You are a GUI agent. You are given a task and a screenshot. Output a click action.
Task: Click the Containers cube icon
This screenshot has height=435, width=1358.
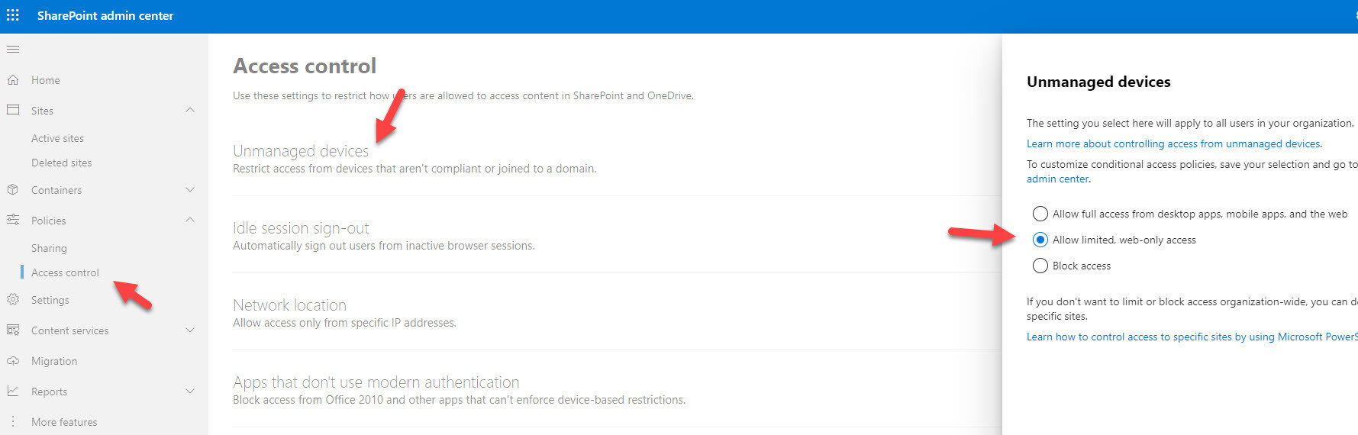tap(13, 190)
